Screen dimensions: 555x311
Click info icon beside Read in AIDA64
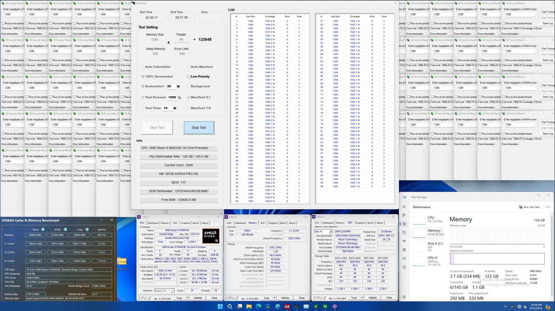(43, 230)
